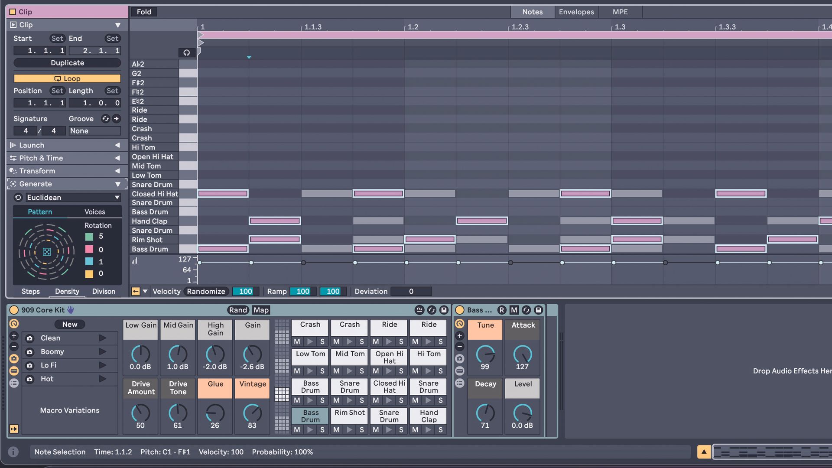Expand the Transform section
Image resolution: width=832 pixels, height=468 pixels.
coord(117,171)
